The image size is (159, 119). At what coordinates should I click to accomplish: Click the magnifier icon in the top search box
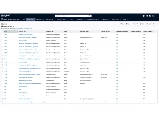pyautogui.click(x=90, y=16)
